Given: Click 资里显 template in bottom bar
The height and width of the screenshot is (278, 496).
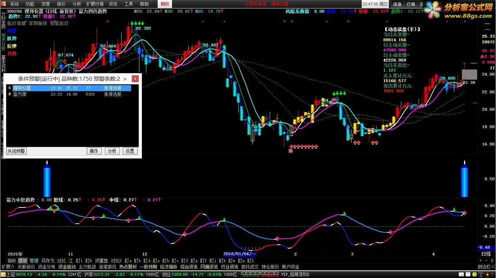Looking at the screenshot, I should coord(102,261).
